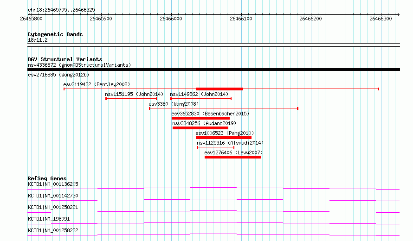Open KCTD1|NM_001258222 transcript label

[x=53, y=230]
